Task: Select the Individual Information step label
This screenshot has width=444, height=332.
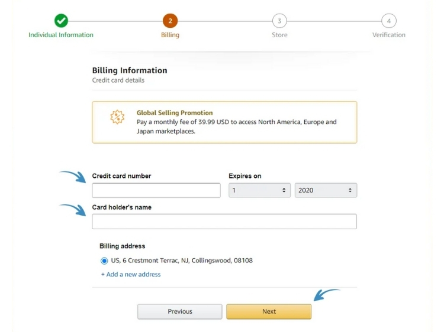Action: [61, 35]
